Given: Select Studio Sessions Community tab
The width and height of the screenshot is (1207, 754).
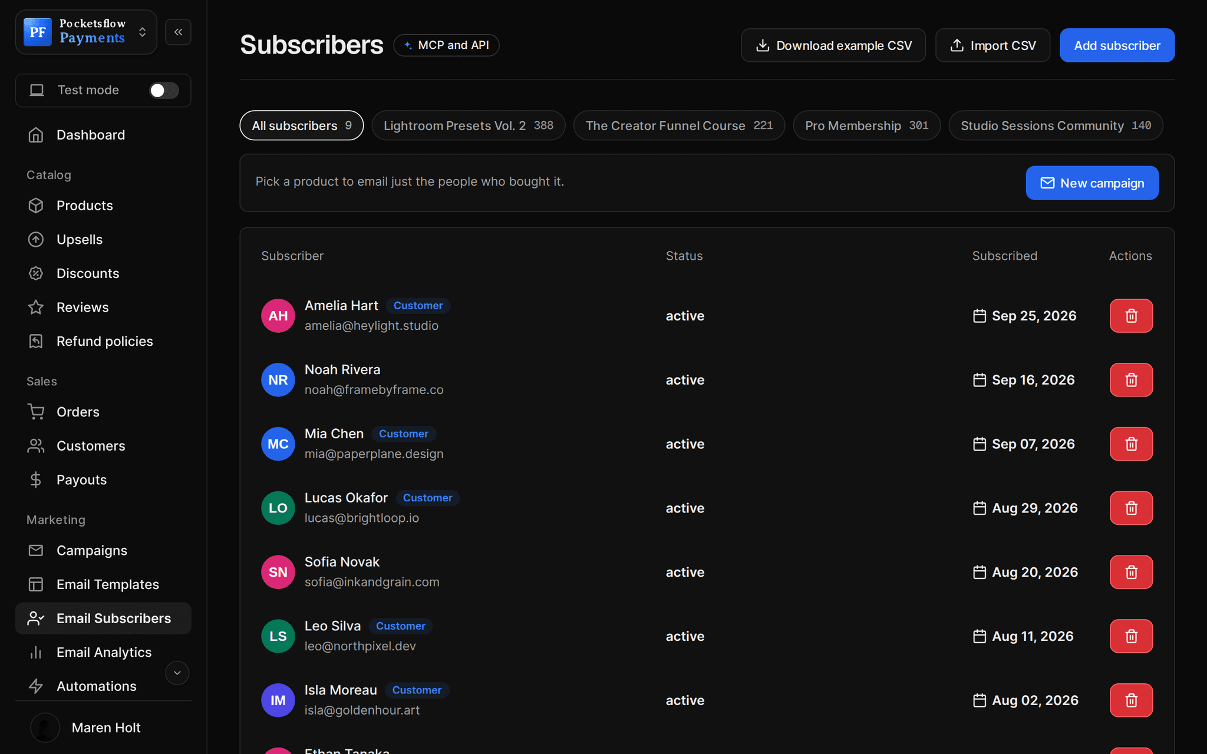Looking at the screenshot, I should (x=1056, y=125).
